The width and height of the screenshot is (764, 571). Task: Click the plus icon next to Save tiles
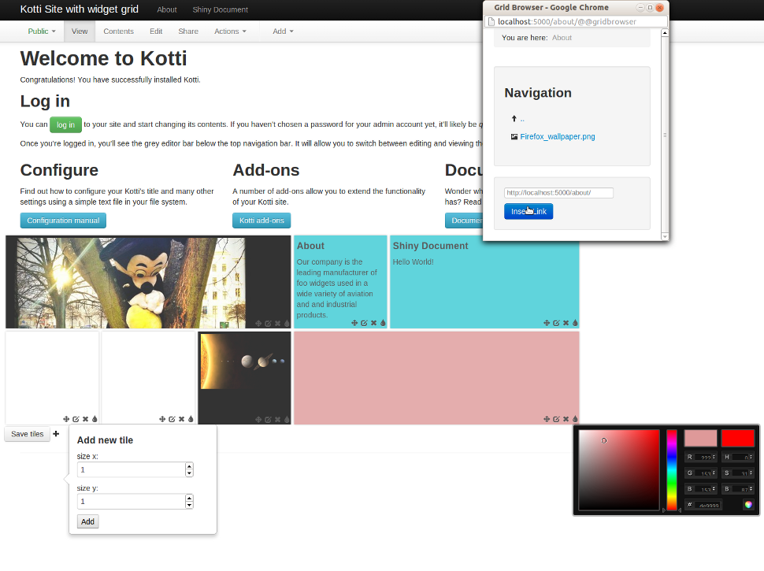(56, 434)
